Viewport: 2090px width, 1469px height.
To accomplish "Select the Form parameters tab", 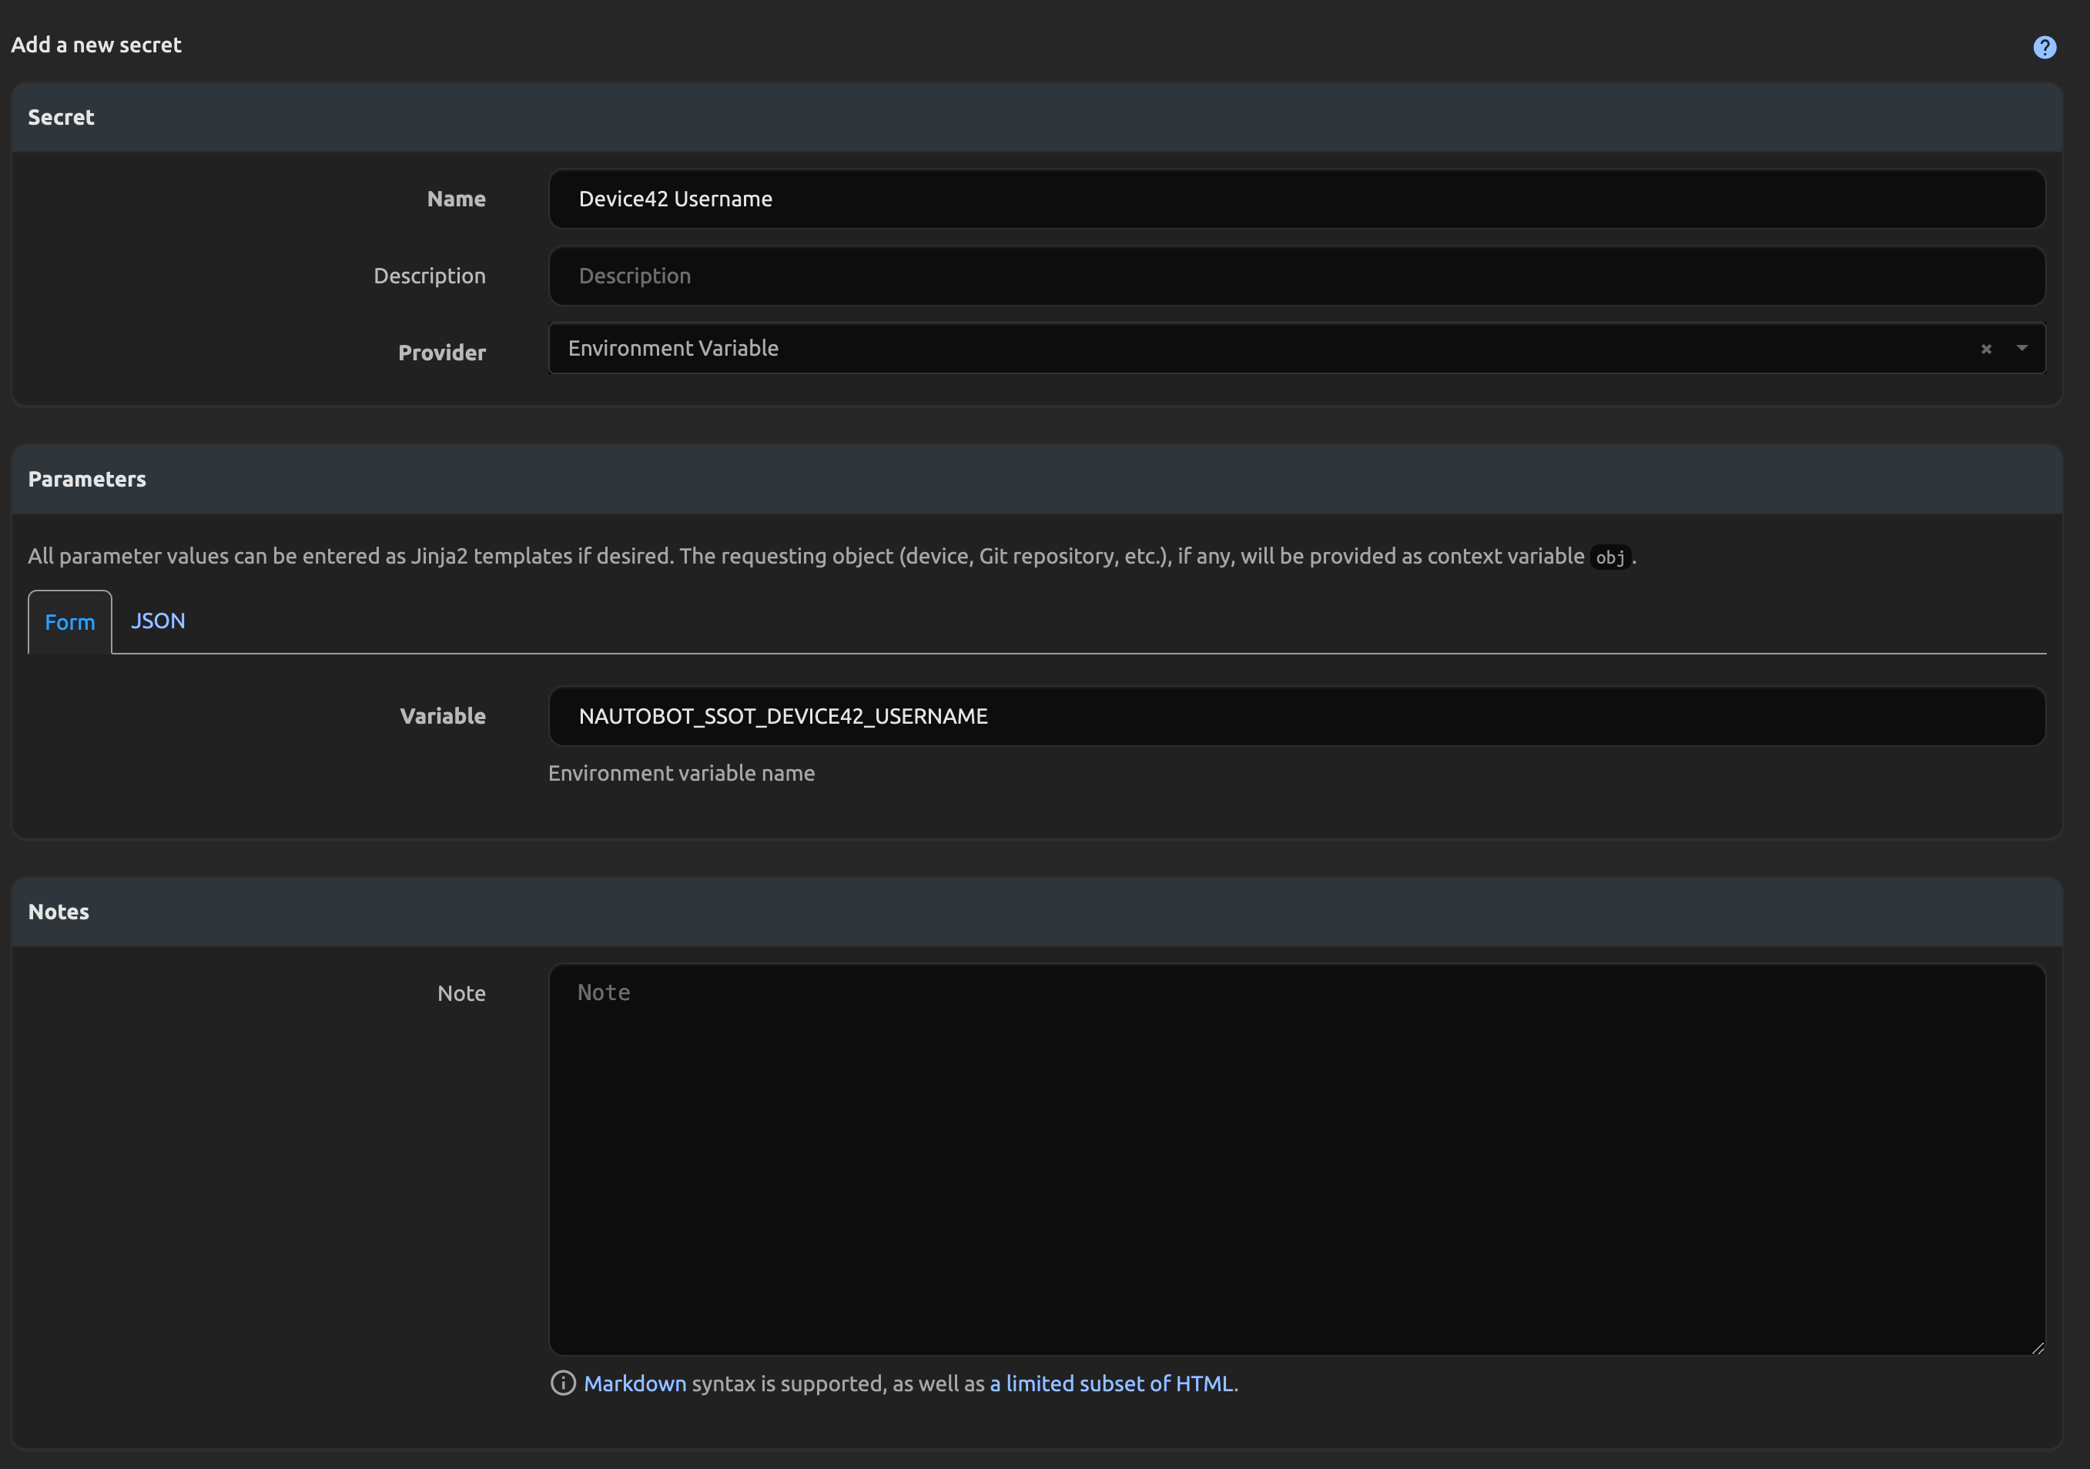I will tap(69, 623).
